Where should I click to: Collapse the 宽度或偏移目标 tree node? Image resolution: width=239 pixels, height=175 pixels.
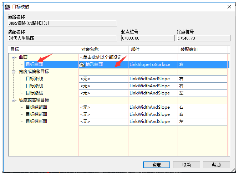coord(14,72)
